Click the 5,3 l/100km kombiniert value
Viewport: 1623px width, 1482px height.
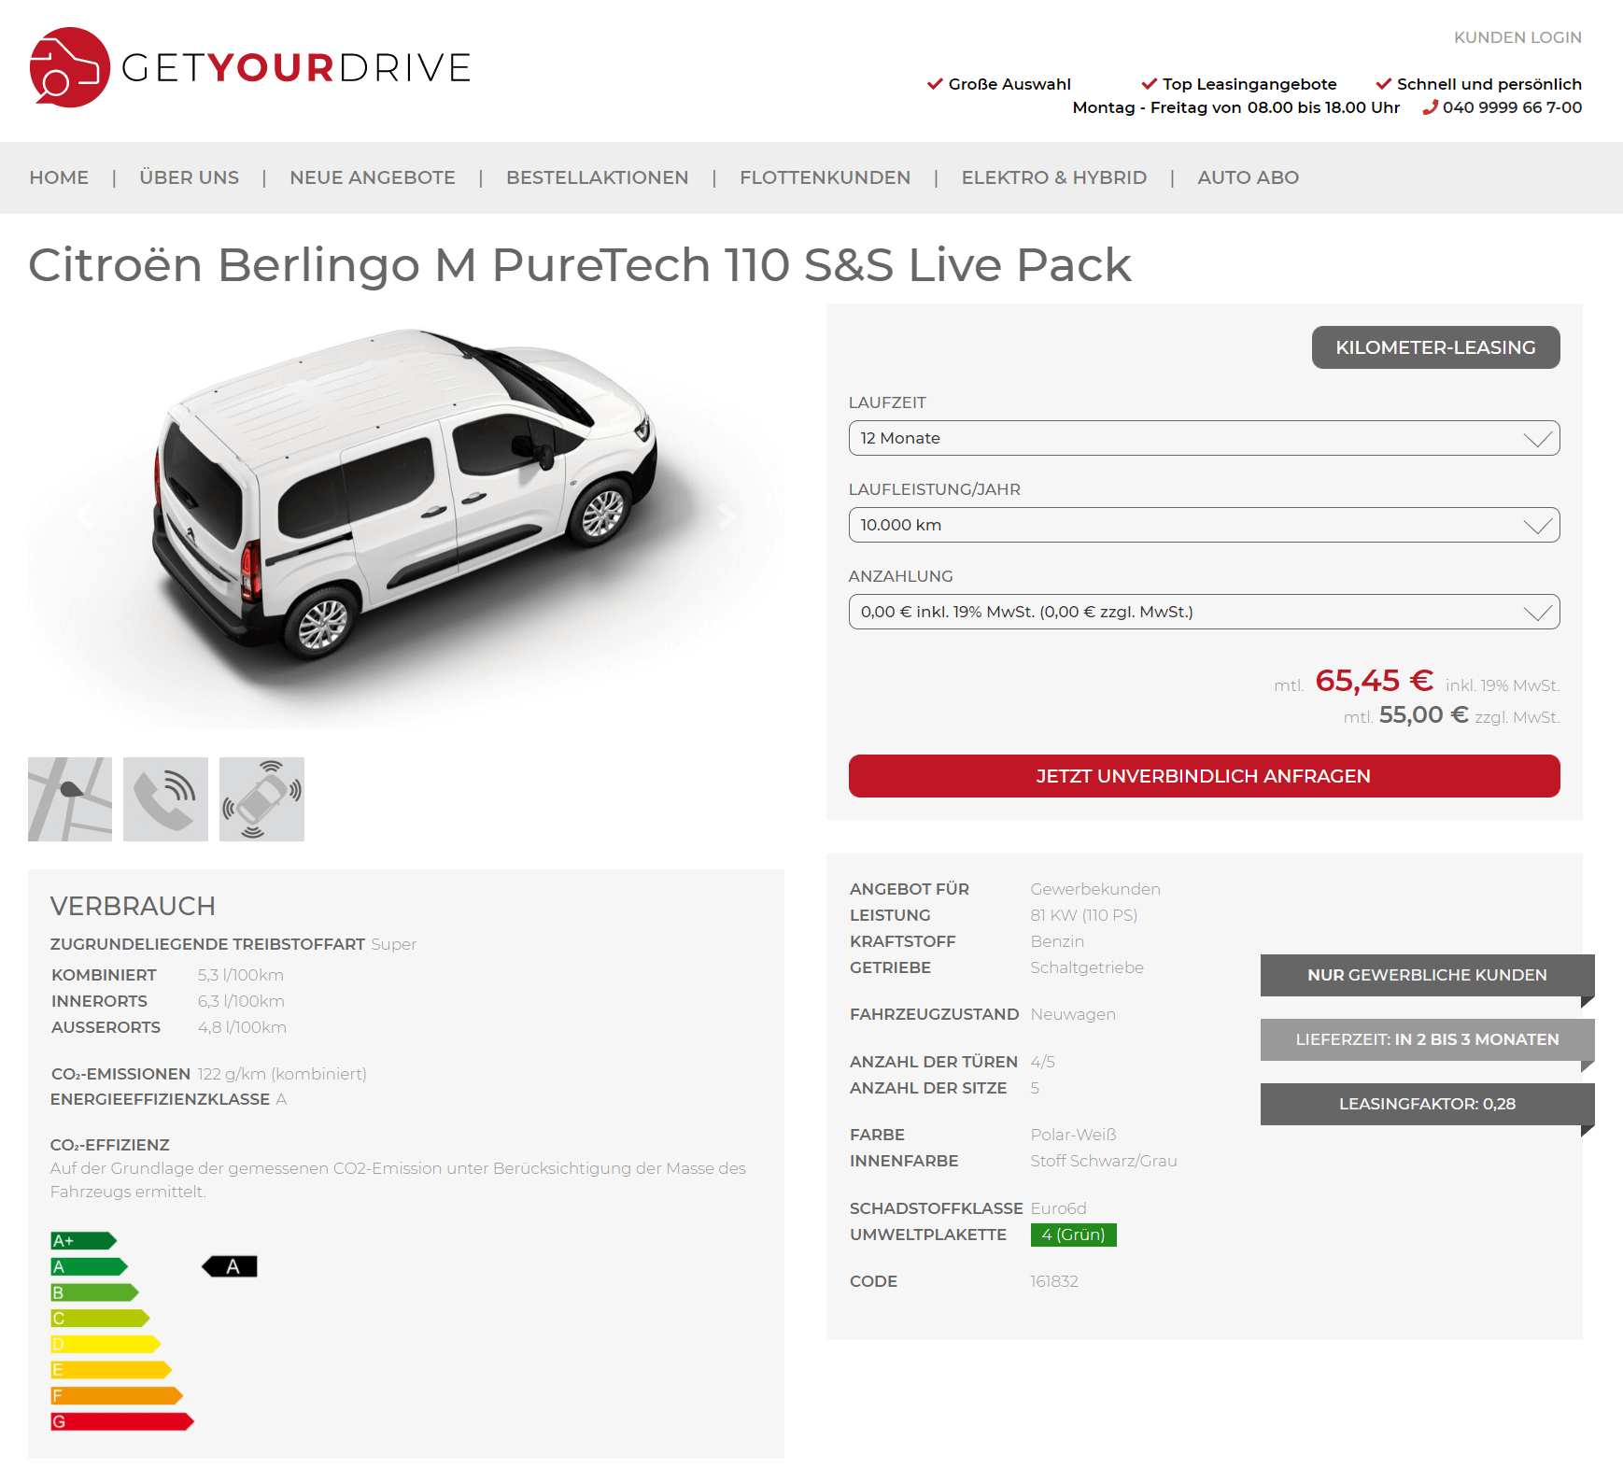coord(241,975)
